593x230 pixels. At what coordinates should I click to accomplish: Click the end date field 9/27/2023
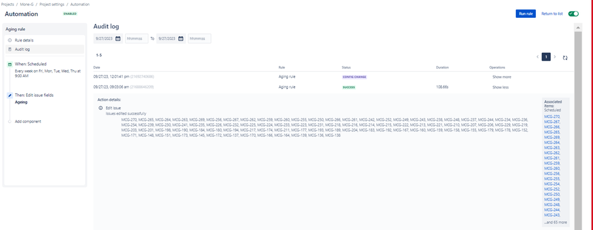(171, 39)
